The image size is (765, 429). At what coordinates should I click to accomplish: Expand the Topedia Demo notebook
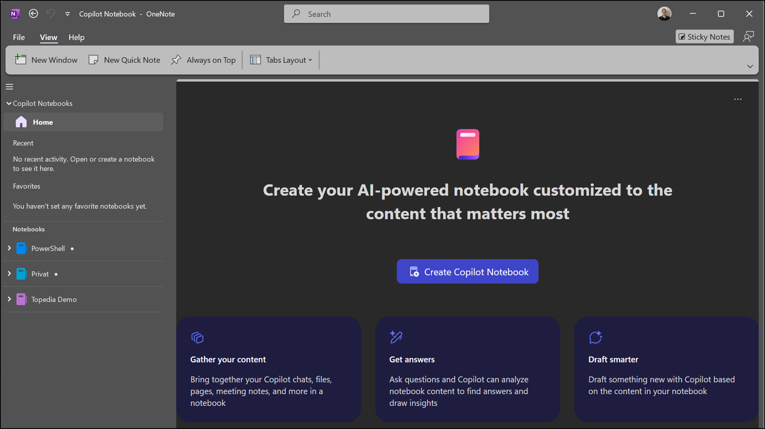click(9, 299)
